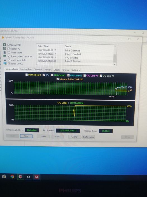The image size is (147, 197).
Task: Click the CPU chip icon beside Stress CPU
Action: pos(4,45)
